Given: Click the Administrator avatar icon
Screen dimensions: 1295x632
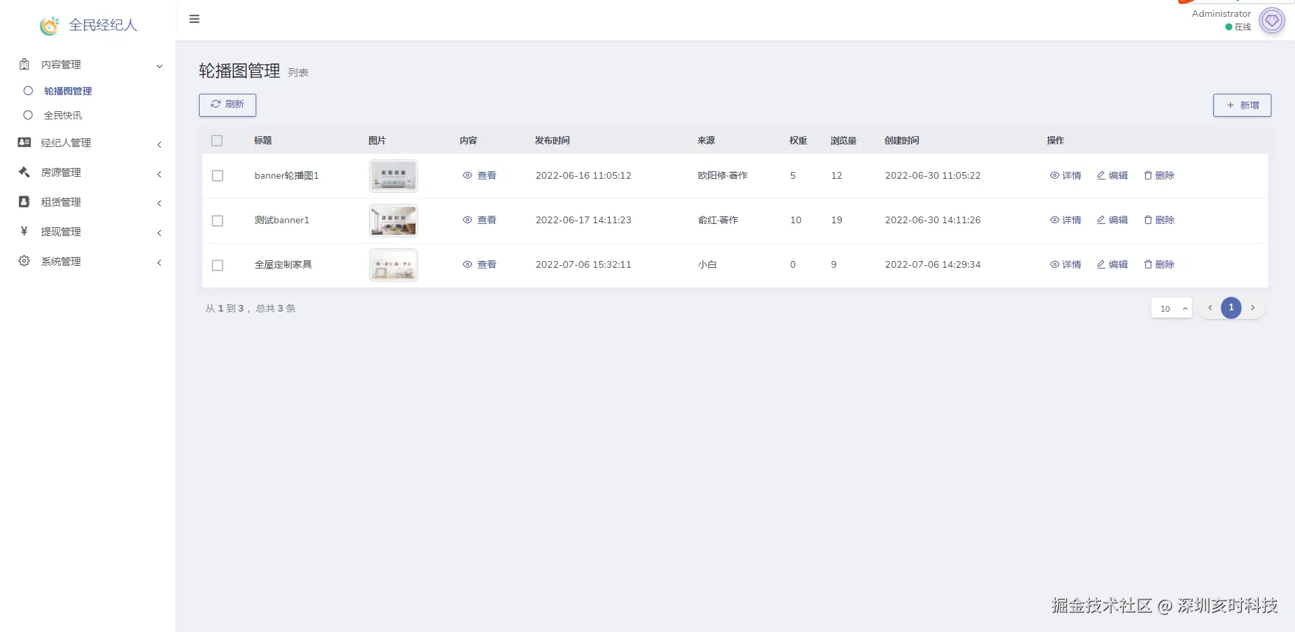Looking at the screenshot, I should (x=1272, y=20).
